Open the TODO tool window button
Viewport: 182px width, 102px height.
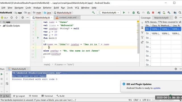(33, 96)
